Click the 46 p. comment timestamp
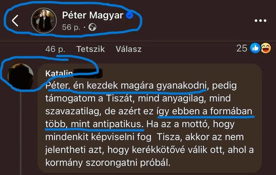This screenshot has width=276, height=175. pos(55,49)
